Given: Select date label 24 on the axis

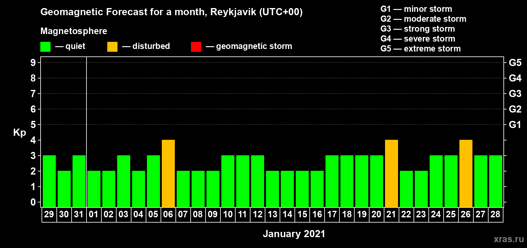Looking at the screenshot, I should [x=436, y=215].
